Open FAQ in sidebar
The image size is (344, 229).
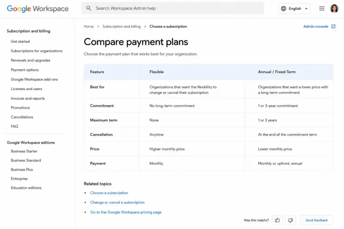[x=14, y=126]
